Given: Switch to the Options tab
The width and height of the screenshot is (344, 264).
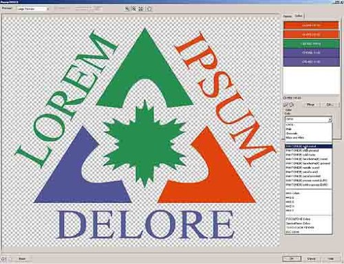Looking at the screenshot, I should coord(288,16).
